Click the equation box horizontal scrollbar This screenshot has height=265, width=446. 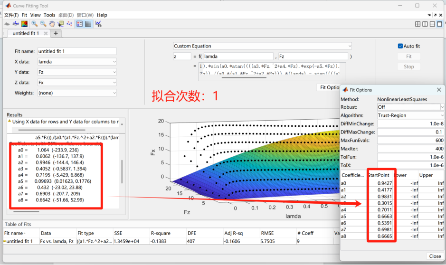tap(244, 77)
